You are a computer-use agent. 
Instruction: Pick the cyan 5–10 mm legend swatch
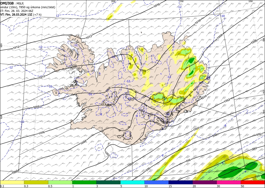(132, 182)
